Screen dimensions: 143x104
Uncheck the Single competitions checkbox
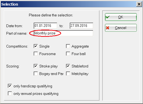tap(36, 46)
